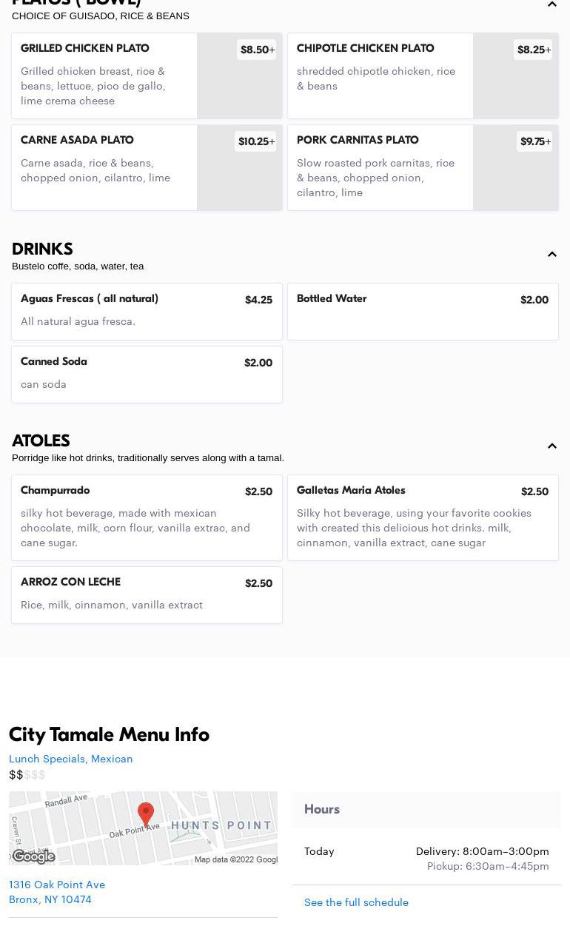Open the Lunch Specials cuisine link
The width and height of the screenshot is (570, 926).
47,759
